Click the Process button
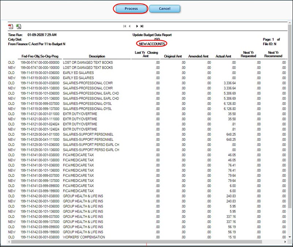 tap(131, 8)
